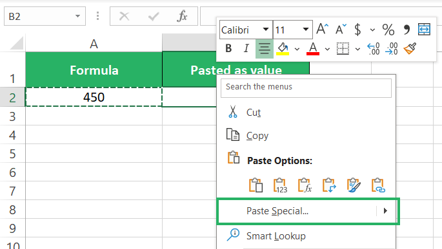Screen dimensions: 442x249
Task: Toggle italic formatting in mini toolbar
Action: pyautogui.click(x=246, y=48)
